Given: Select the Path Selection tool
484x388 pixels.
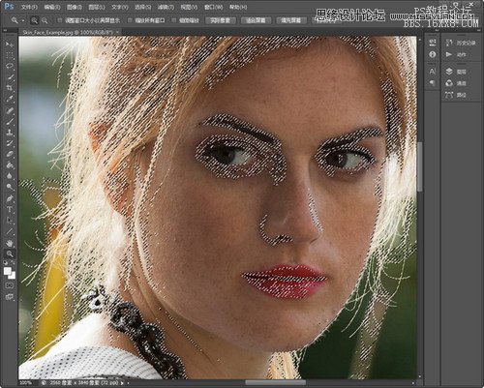Looking at the screenshot, I should coord(10,221).
